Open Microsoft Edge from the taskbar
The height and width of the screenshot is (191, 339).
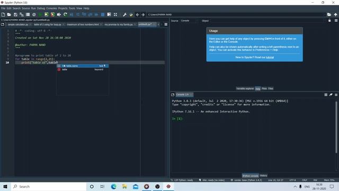coord(113,186)
